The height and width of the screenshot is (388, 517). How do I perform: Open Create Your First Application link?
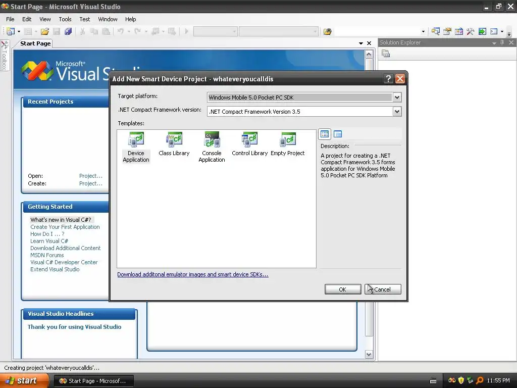65,227
